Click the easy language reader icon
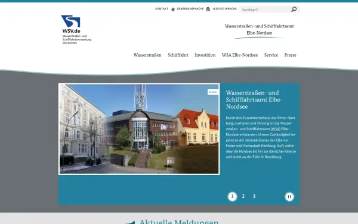The image size is (358, 224). [x=208, y=9]
